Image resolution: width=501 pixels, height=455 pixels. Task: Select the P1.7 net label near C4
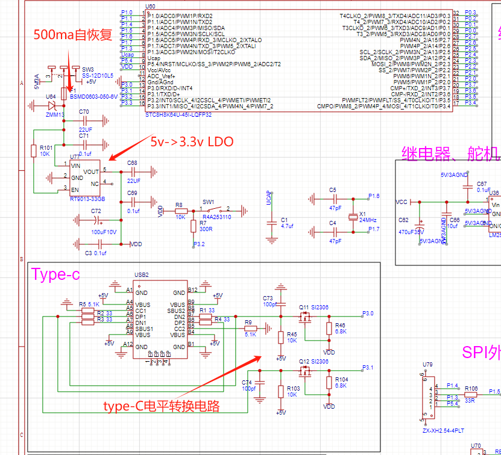(x=374, y=229)
